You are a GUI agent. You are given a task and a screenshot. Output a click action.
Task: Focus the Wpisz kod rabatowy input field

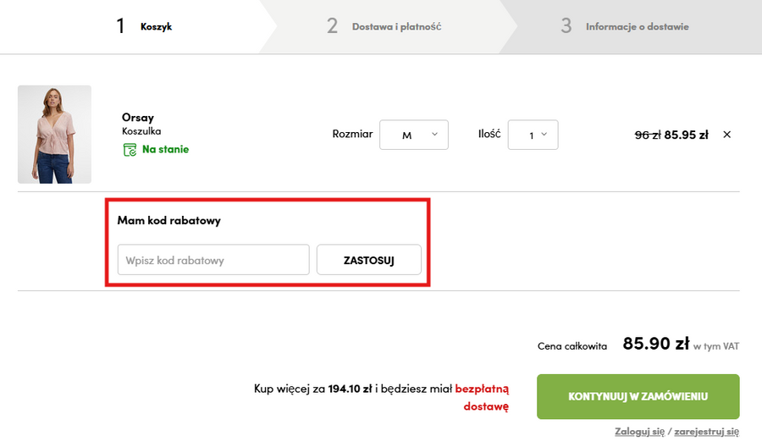(213, 260)
